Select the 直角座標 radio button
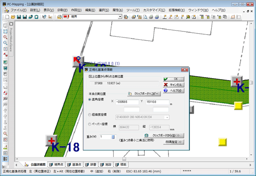Screen dimensions: 256x176 coord(90,100)
